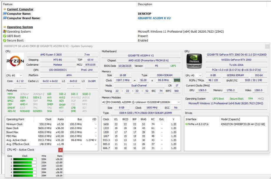Open the CPU #0 selector dropdown

click(14, 75)
